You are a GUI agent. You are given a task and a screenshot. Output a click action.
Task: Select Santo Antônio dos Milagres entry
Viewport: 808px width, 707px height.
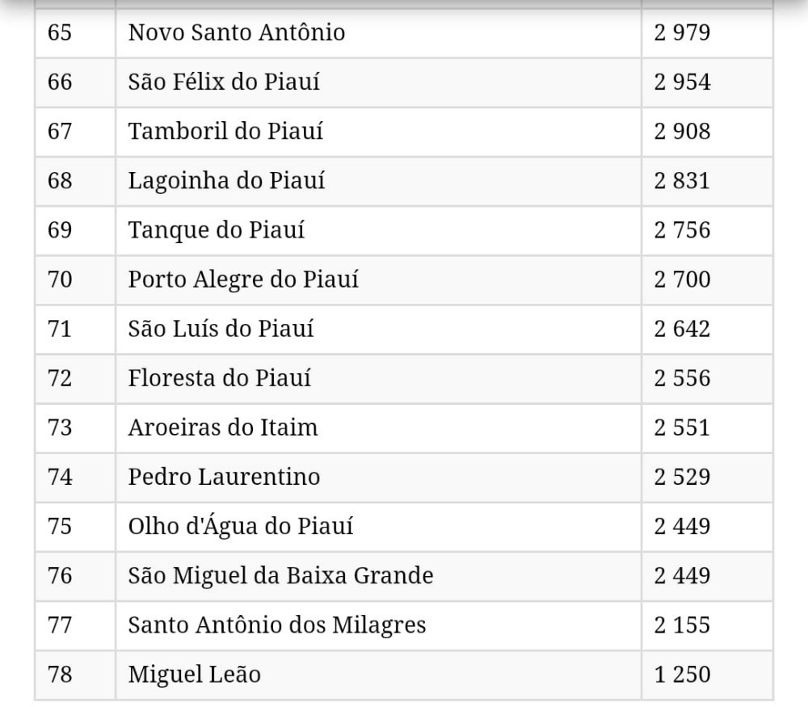tap(277, 625)
